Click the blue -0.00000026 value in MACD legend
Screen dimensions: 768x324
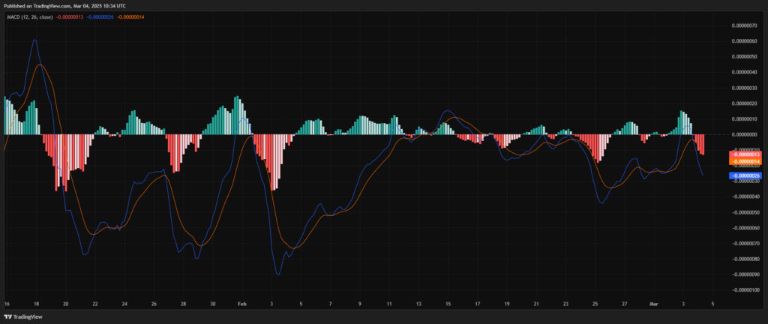click(100, 16)
